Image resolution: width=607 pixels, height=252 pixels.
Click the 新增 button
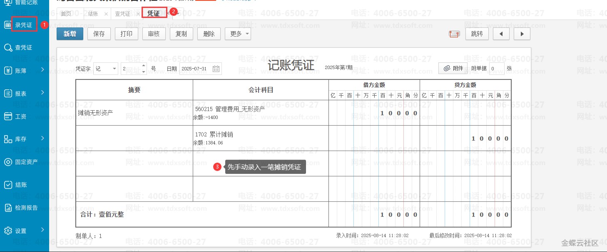70,34
